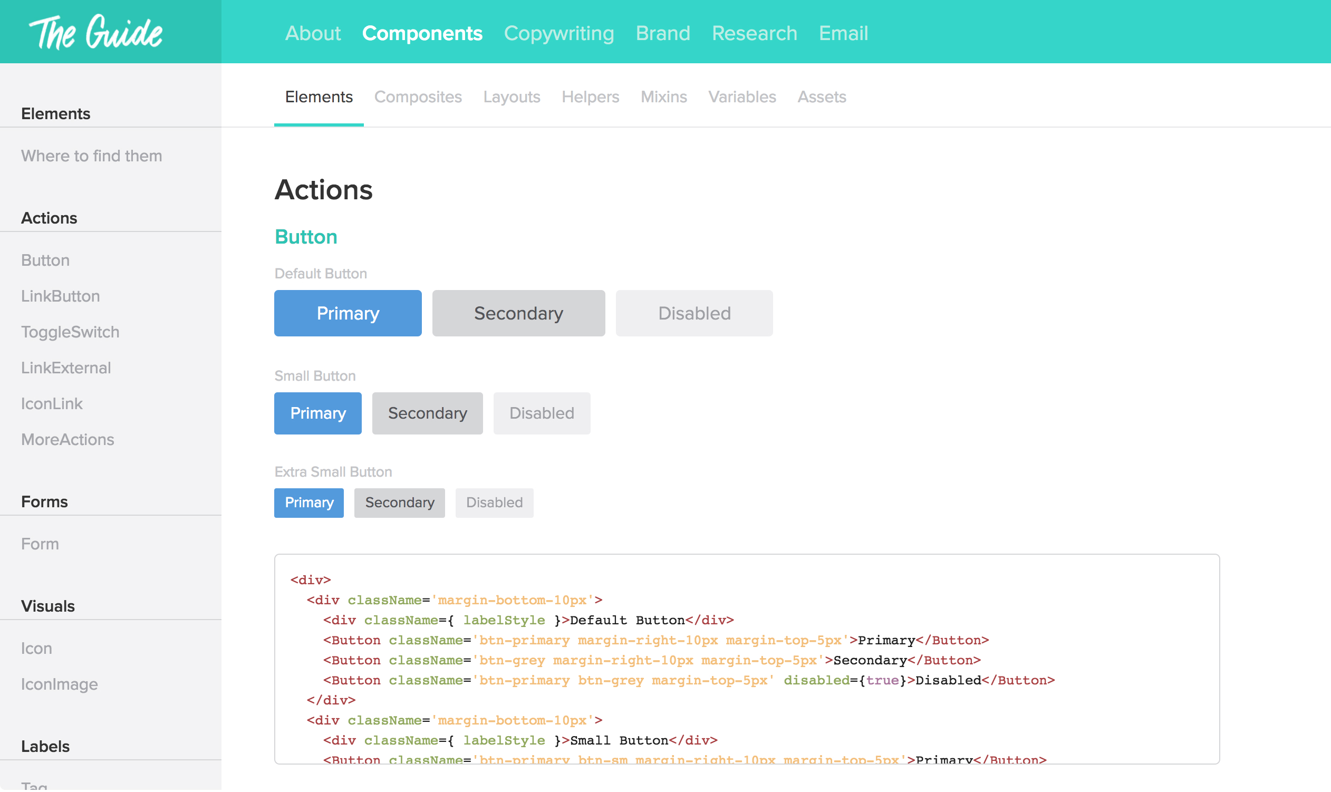Click Where to find them link
The image size is (1331, 792).
pyautogui.click(x=91, y=156)
